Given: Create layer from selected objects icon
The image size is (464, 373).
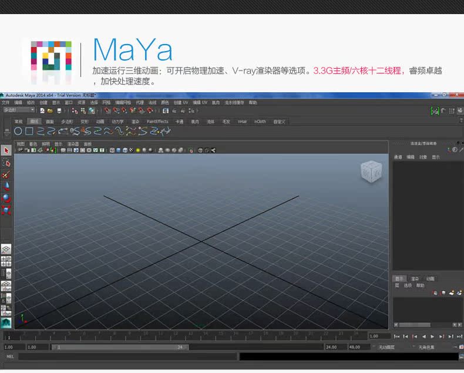Looking at the screenshot, I should [459, 293].
